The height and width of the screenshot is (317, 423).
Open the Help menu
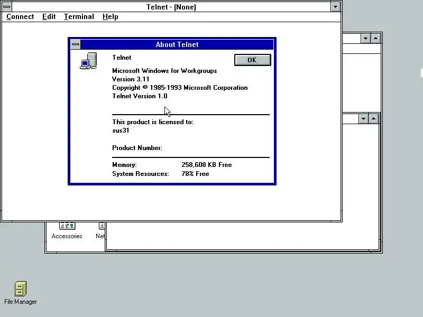coord(110,17)
